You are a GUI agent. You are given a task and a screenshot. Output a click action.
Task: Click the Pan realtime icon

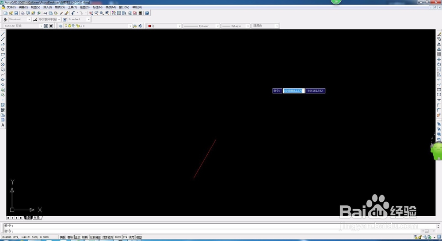[x=91, y=13]
